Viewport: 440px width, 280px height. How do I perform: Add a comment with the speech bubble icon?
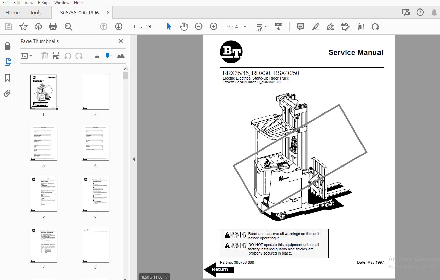[x=301, y=27]
